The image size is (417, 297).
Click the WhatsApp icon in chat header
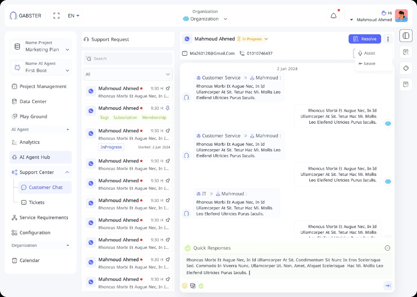[x=187, y=39]
